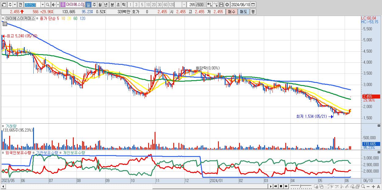Select the 초 second period button

pyautogui.click(x=118, y=5)
